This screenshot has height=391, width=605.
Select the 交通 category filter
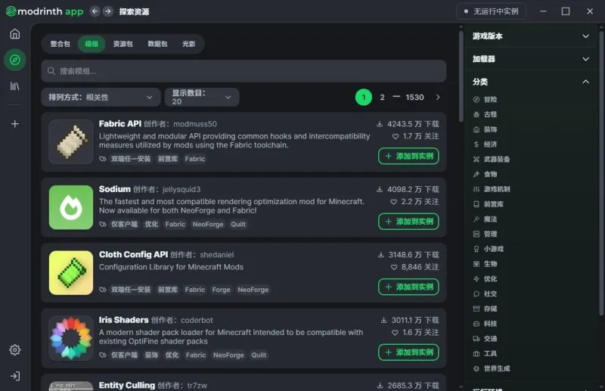(x=486, y=339)
